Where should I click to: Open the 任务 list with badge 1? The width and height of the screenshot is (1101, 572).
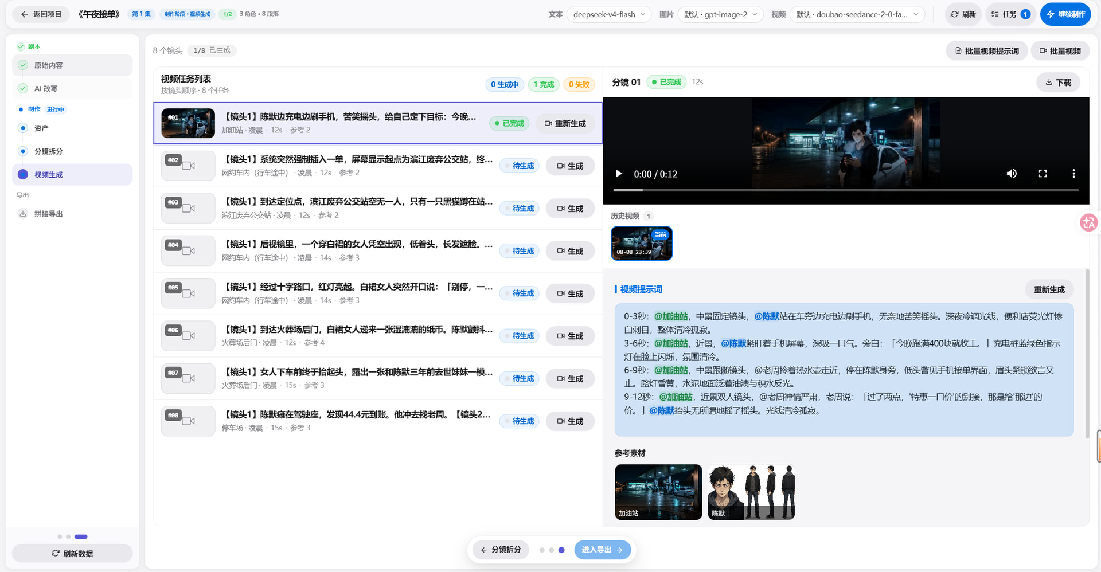pyautogui.click(x=1010, y=14)
